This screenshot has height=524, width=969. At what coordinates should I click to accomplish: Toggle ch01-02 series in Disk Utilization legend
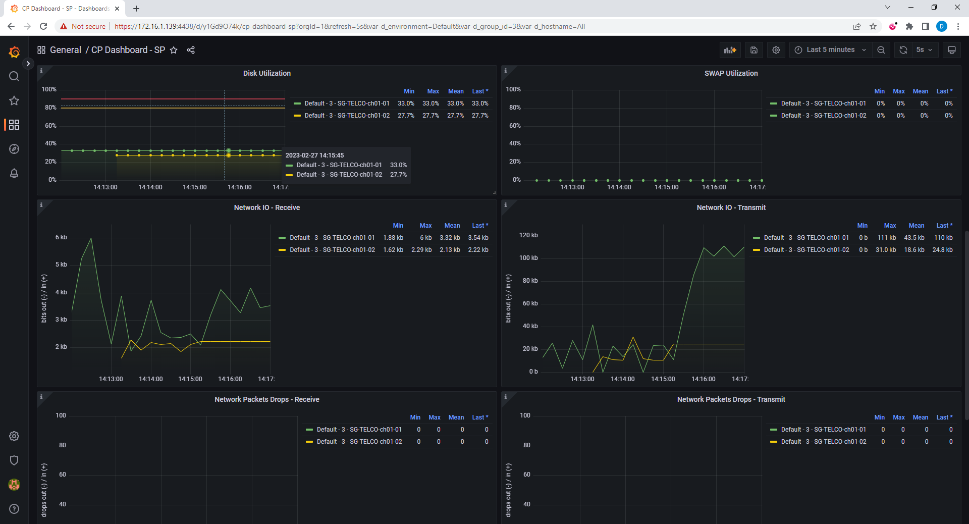[347, 116]
